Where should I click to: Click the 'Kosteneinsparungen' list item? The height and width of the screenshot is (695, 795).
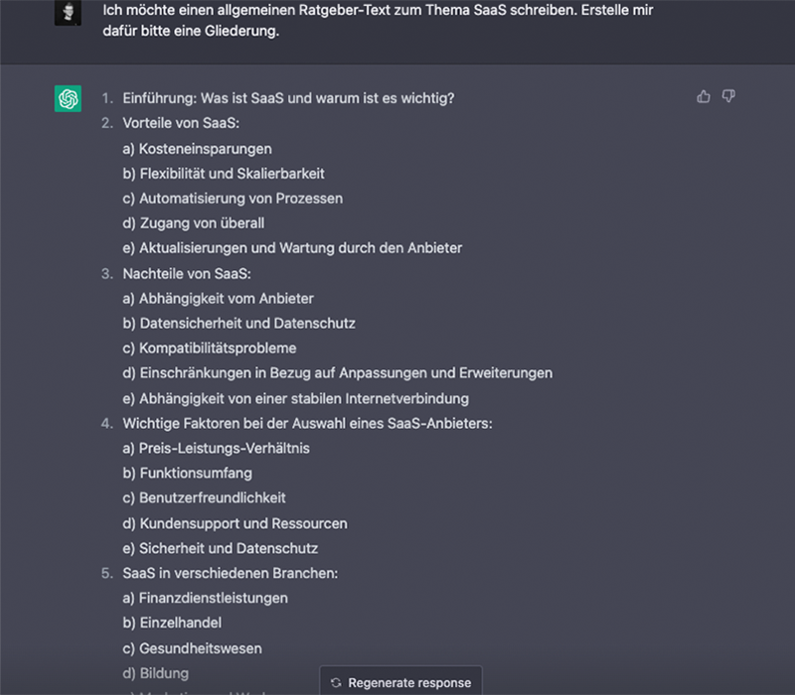[197, 149]
